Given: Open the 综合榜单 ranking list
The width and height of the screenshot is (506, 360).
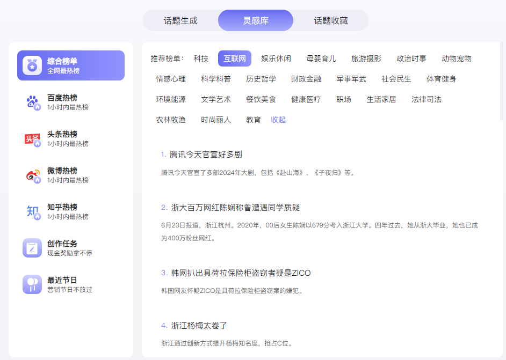Looking at the screenshot, I should coord(71,65).
